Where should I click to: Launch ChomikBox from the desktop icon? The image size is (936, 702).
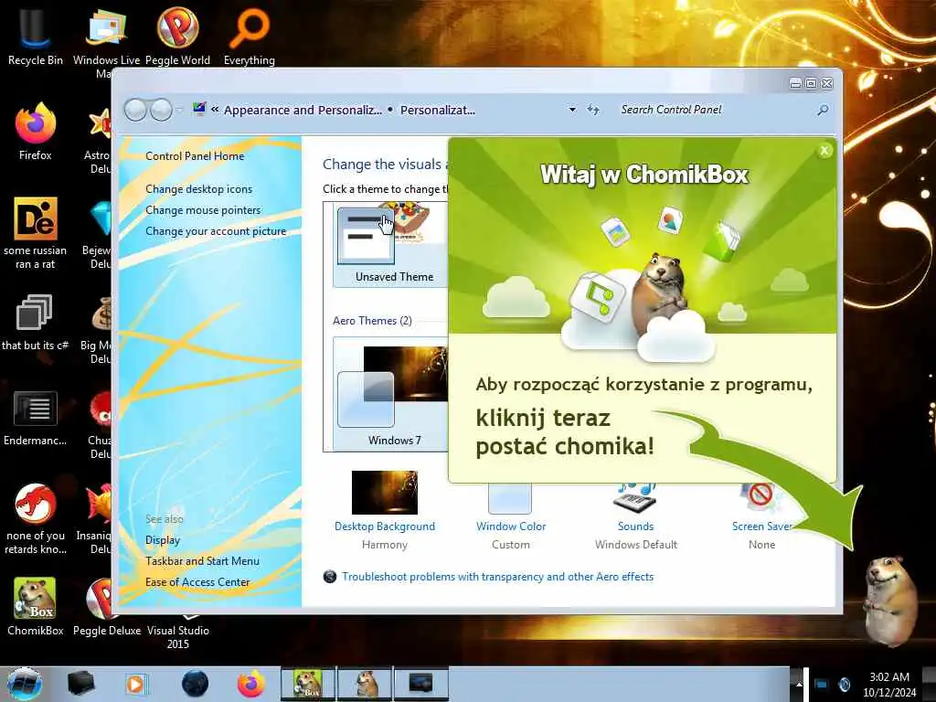(x=36, y=606)
